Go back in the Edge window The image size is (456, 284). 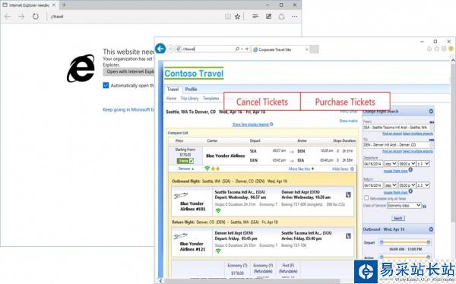point(8,17)
